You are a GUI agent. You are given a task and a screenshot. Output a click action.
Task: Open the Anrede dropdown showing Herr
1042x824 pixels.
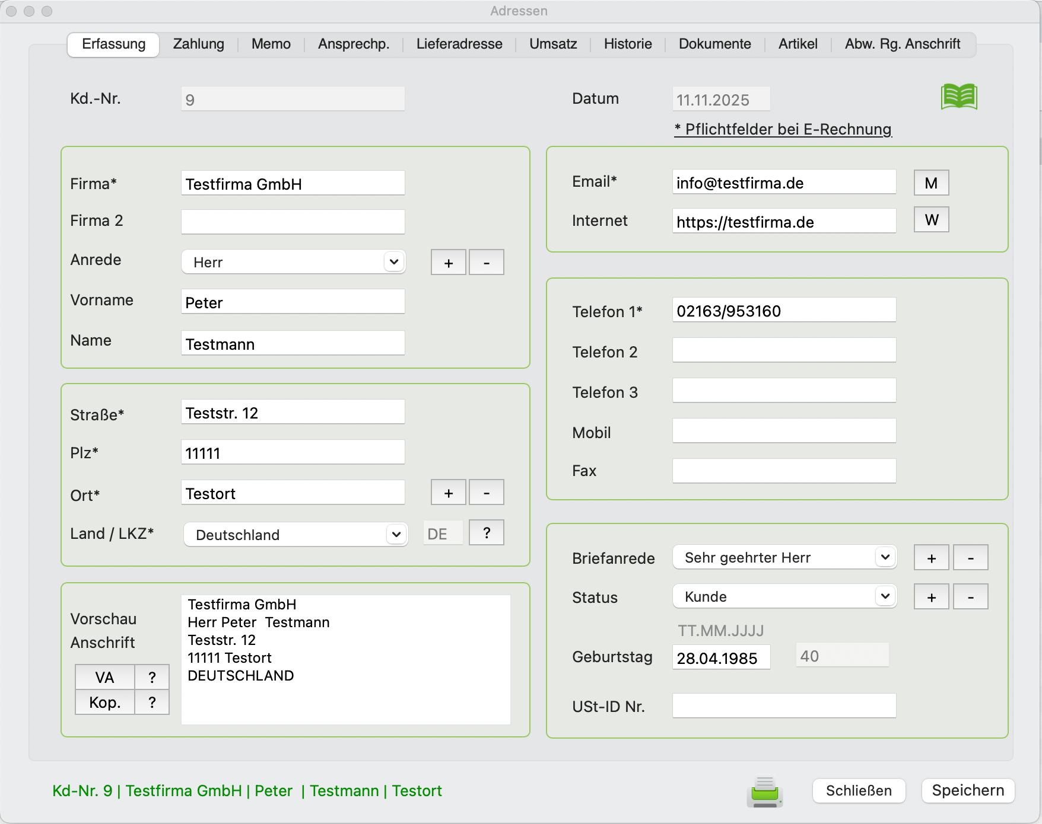click(294, 262)
